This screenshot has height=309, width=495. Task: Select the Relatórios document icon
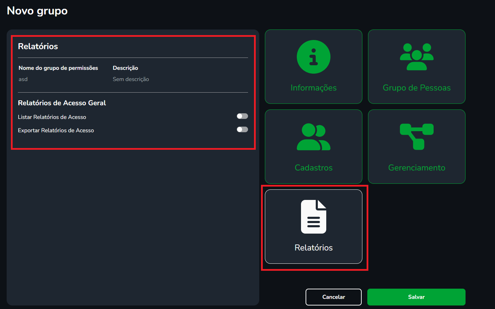[x=313, y=216]
